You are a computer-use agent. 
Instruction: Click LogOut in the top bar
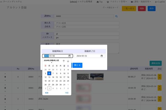[160, 2]
